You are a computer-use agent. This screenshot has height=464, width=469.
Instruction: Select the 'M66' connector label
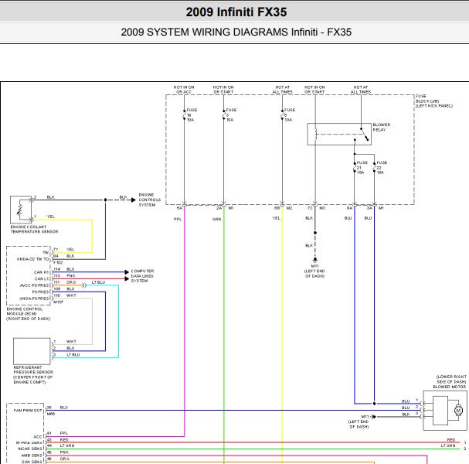point(51,414)
